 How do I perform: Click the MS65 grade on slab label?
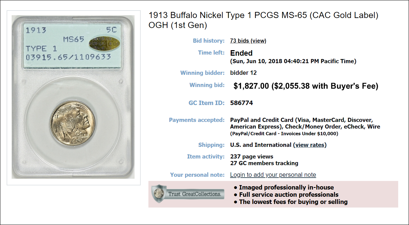click(73, 39)
